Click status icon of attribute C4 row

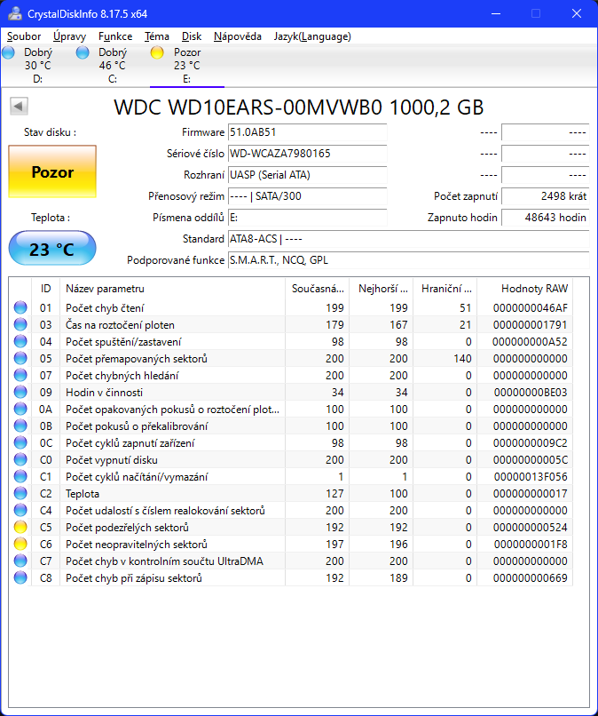20,511
